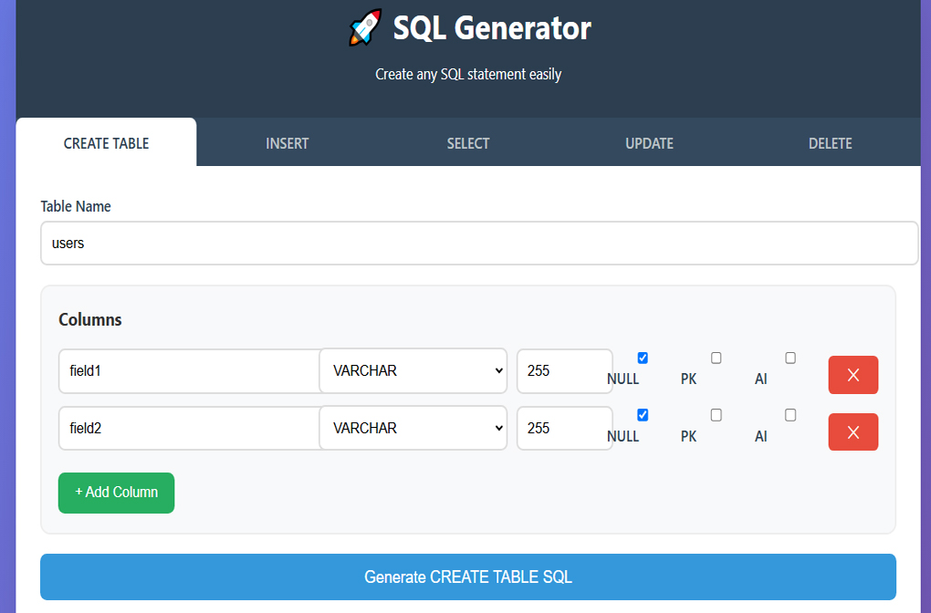
Task: Toggle NULL checkbox for field2
Action: pos(643,415)
